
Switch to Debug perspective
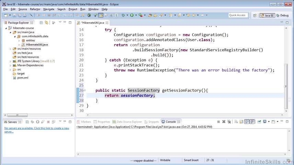[x=282, y=15]
